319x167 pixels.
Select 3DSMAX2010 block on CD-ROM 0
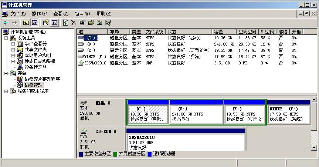pos(186,140)
